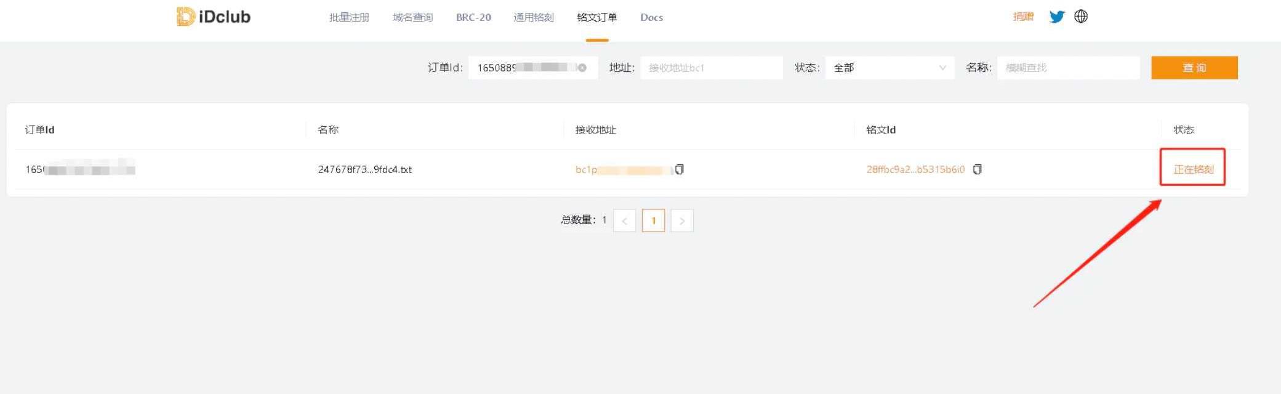Copy the inscription Id 28ffbc9a
Image resolution: width=1281 pixels, height=394 pixels.
[x=977, y=169]
